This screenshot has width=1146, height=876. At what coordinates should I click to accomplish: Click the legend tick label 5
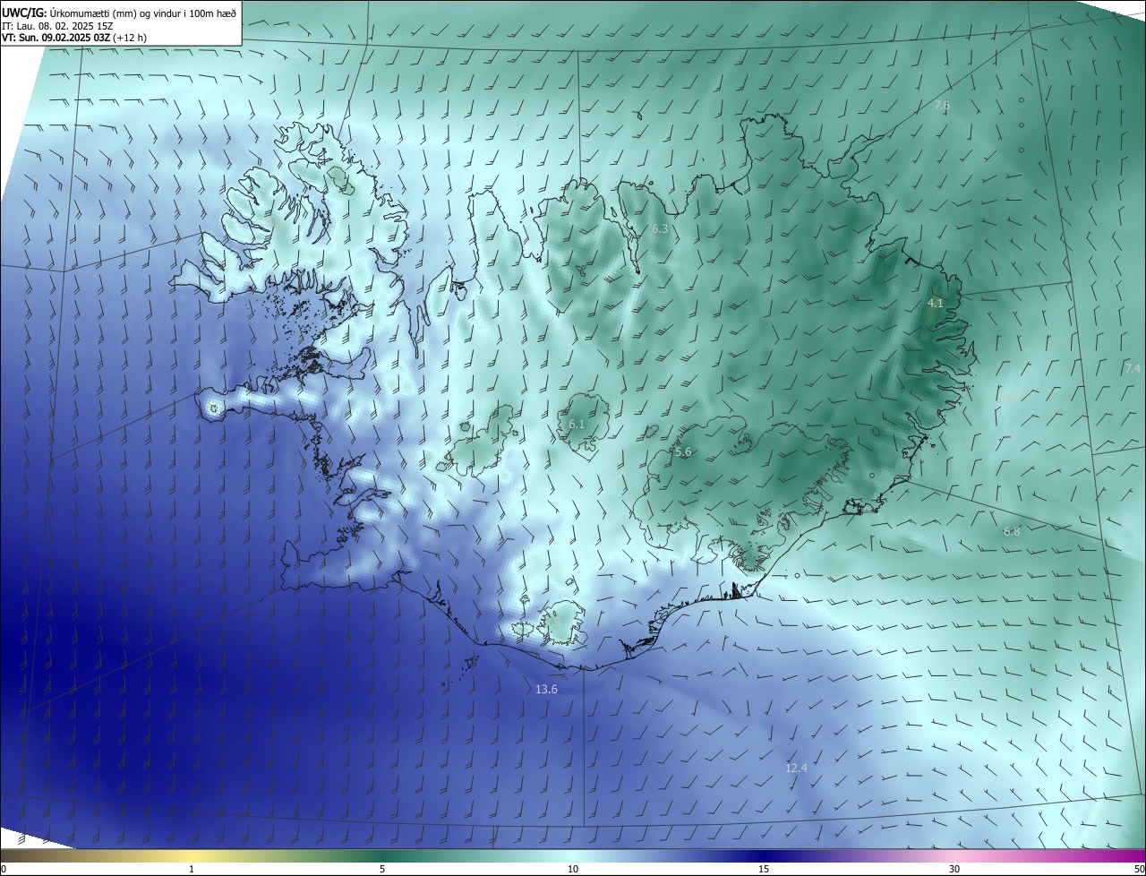click(382, 870)
